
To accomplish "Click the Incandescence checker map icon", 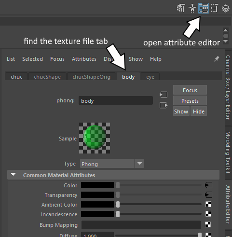I will click(x=208, y=214).
